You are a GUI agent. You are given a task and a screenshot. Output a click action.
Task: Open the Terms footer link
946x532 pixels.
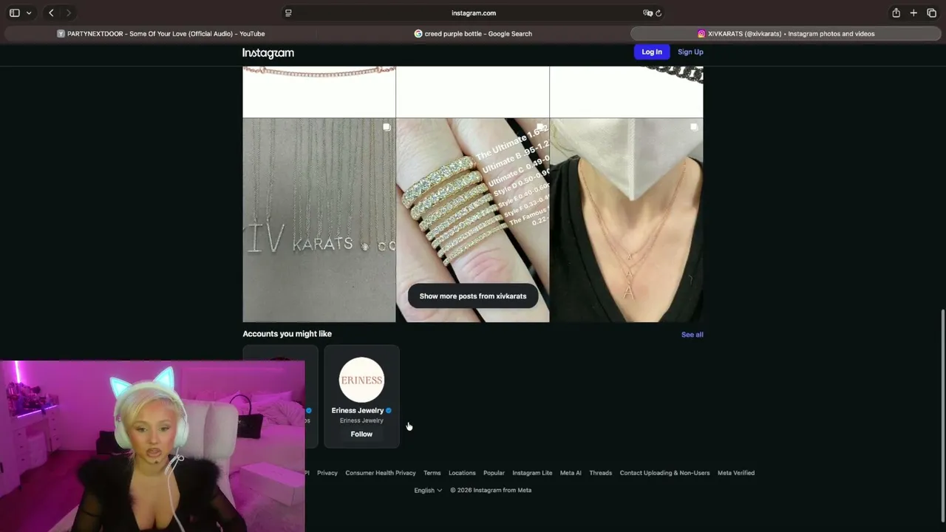[432, 473]
